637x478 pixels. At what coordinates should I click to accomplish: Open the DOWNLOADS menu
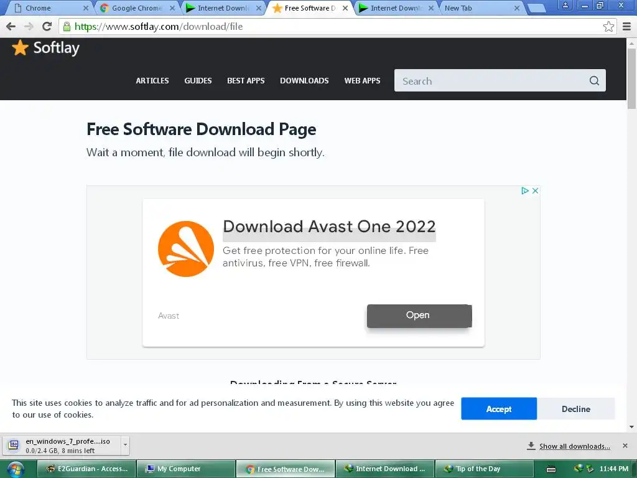tap(304, 80)
